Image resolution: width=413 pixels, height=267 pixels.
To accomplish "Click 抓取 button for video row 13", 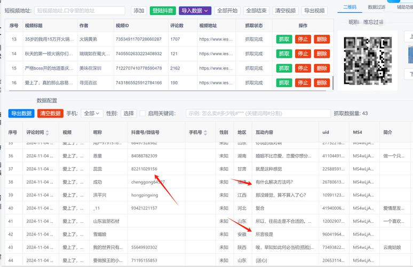I will [x=284, y=39].
